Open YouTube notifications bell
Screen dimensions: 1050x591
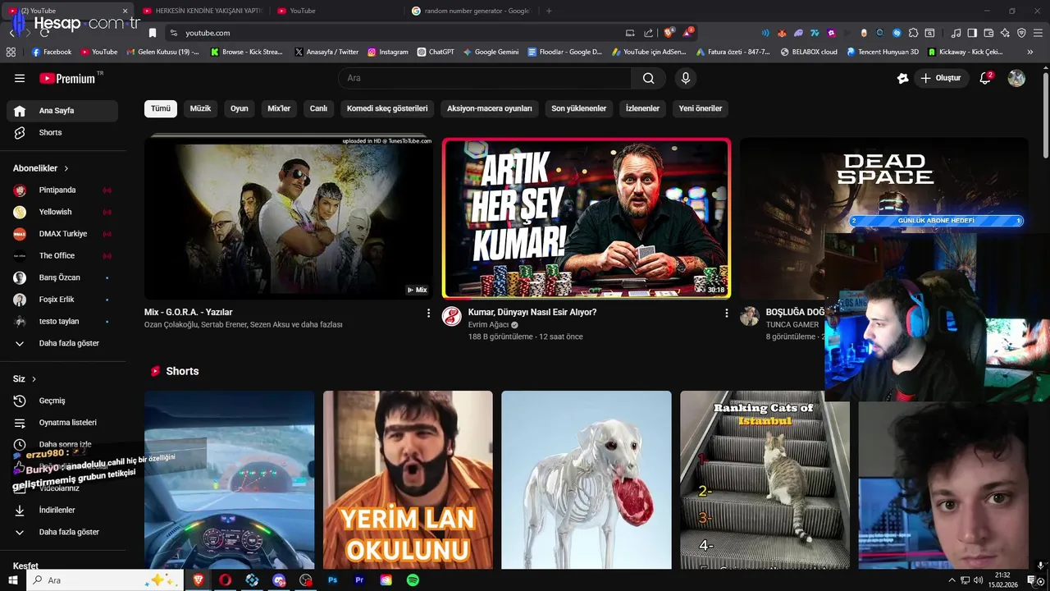(986, 78)
